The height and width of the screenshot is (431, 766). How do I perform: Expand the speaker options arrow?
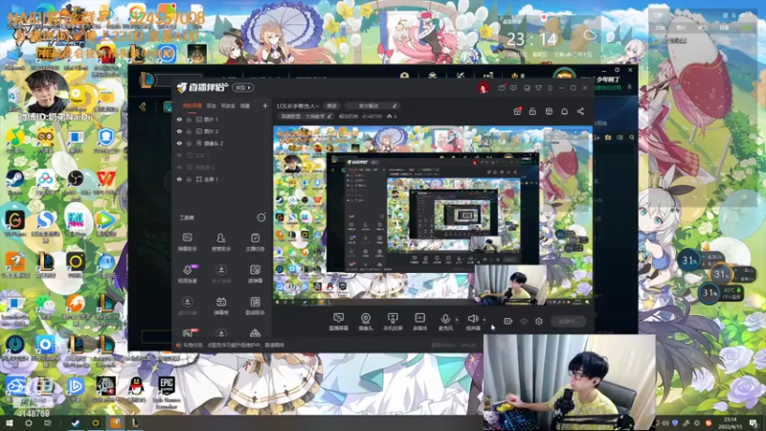click(484, 320)
